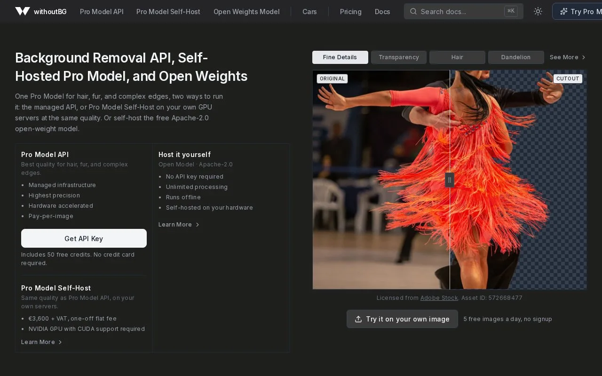Click the Pro Model API card heading

[x=45, y=155]
